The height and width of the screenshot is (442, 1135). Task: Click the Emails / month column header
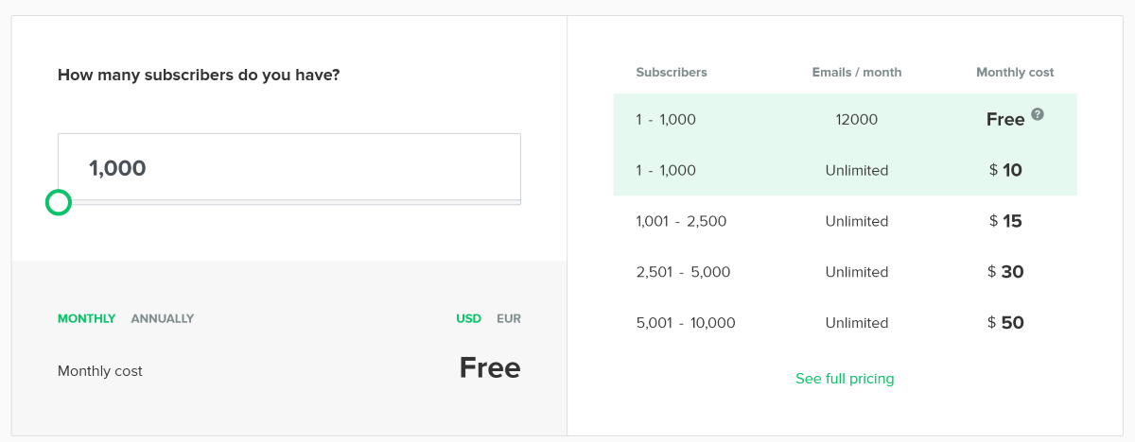click(x=857, y=72)
